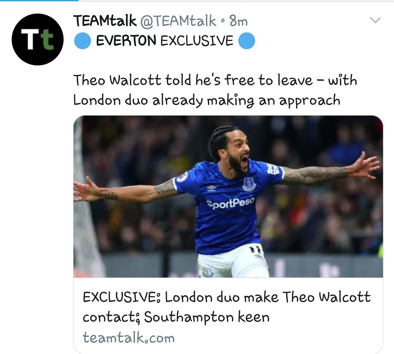Screen dimensions: 394x354
Task: Click the blue circle emoji after EXCLUSIVE
Action: coord(246,41)
